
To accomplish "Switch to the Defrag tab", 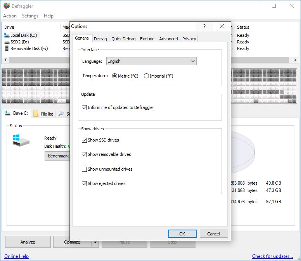I will click(x=100, y=39).
